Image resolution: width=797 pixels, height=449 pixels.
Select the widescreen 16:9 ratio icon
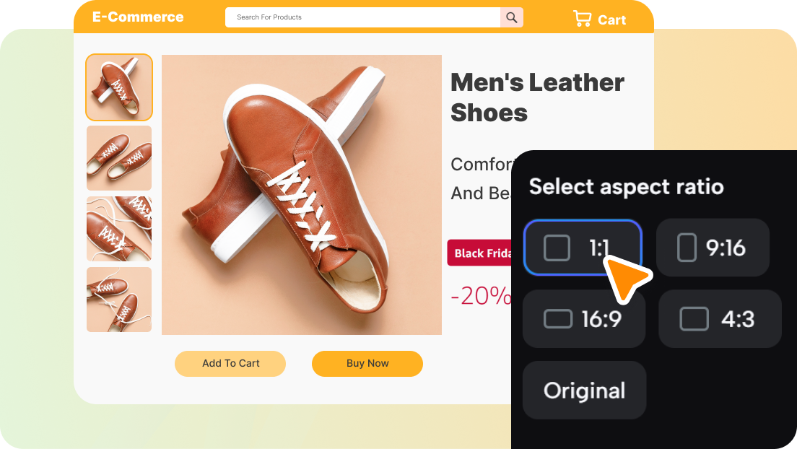557,319
